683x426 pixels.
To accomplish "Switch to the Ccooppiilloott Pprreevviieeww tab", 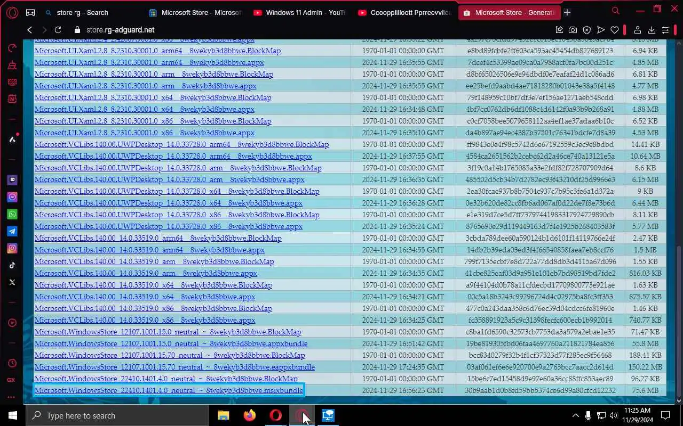I will (404, 12).
